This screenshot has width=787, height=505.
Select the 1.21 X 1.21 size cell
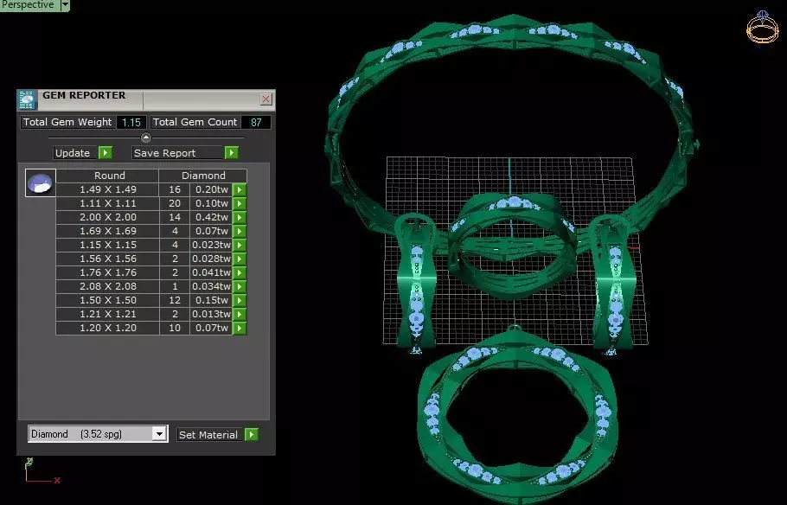[108, 314]
